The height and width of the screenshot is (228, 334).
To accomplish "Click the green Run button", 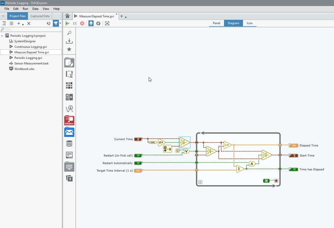I will tap(67, 23).
